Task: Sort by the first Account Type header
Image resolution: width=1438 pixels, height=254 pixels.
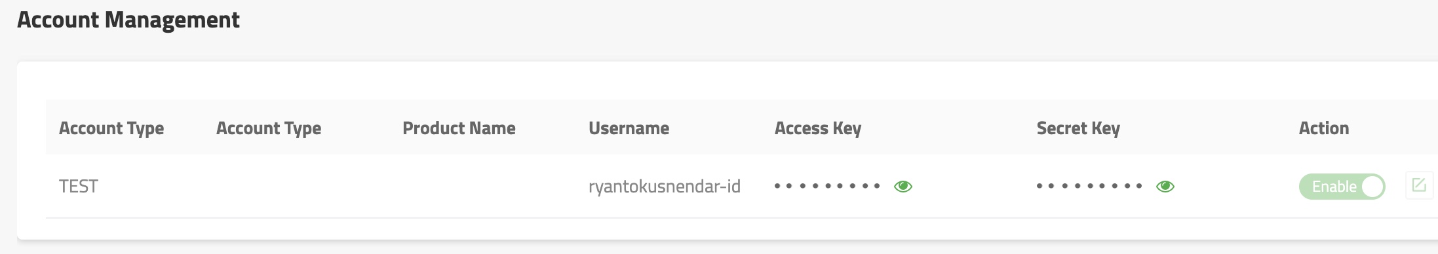Action: [x=111, y=128]
